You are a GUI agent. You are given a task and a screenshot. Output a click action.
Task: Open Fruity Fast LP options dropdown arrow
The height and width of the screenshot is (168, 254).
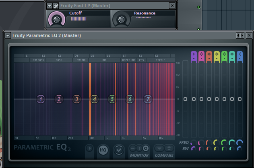coord(49,6)
